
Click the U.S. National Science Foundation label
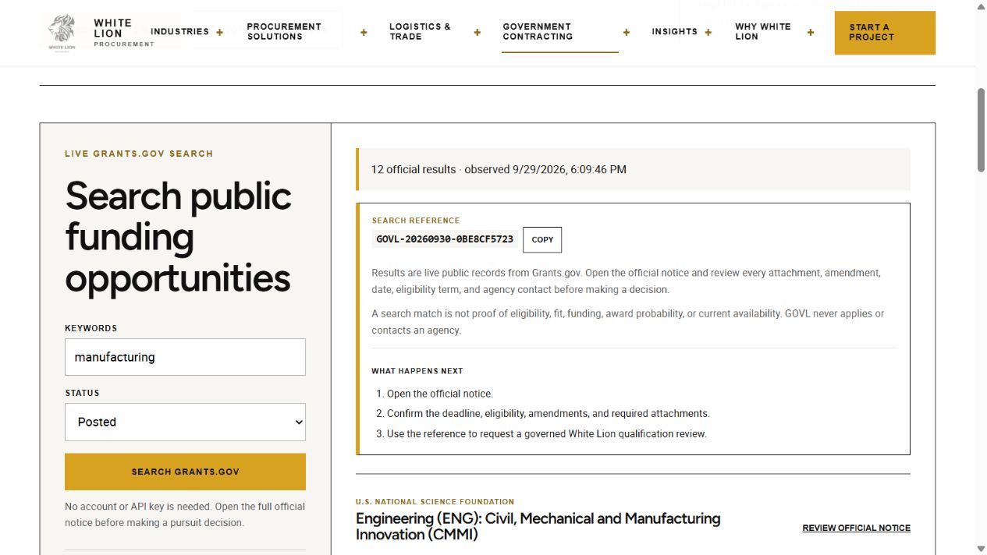(x=435, y=501)
